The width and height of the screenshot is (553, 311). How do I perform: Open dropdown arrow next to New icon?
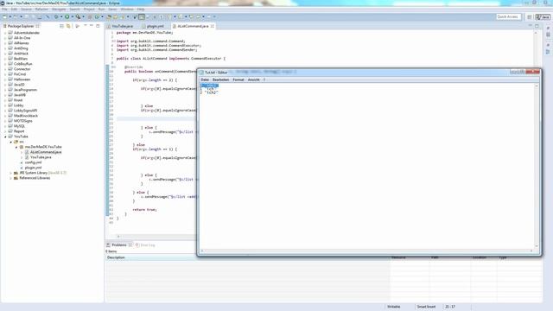[10, 16]
